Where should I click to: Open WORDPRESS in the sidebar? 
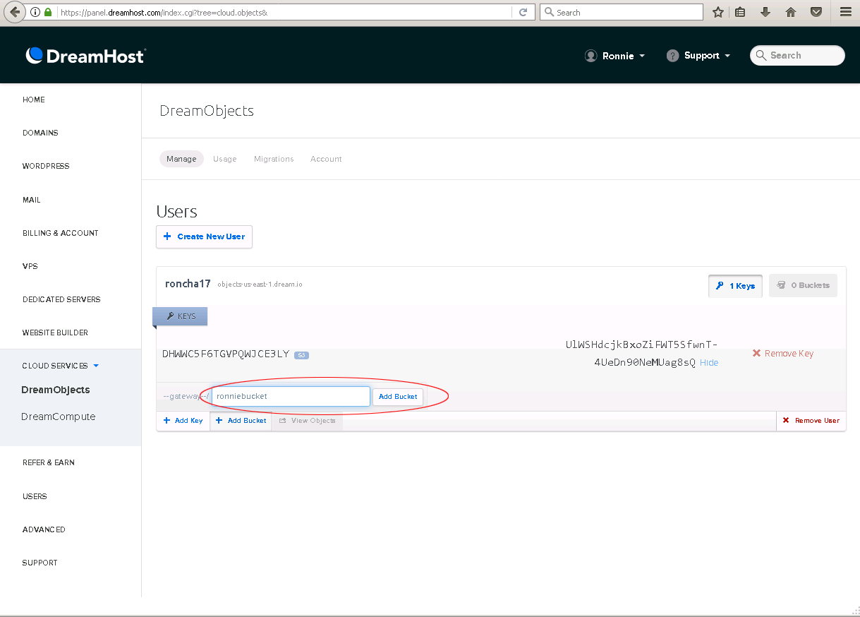pos(46,166)
